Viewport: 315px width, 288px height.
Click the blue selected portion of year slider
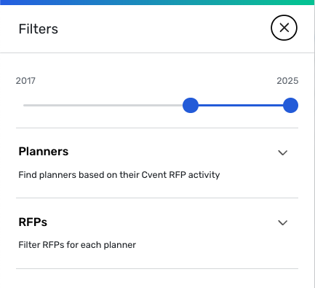pos(241,106)
